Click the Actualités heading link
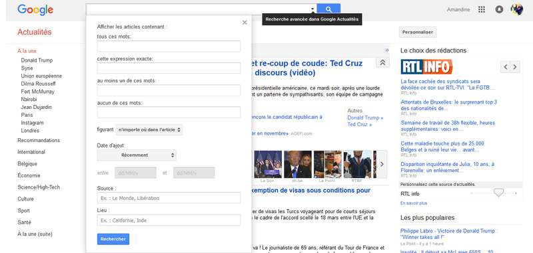This screenshot has height=253, width=533. [35, 32]
